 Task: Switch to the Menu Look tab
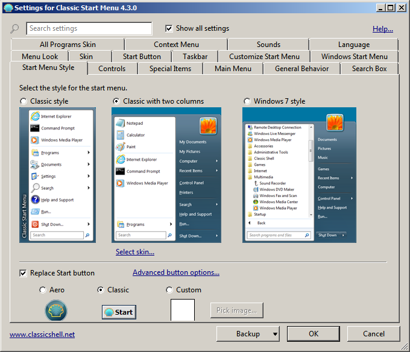point(40,57)
